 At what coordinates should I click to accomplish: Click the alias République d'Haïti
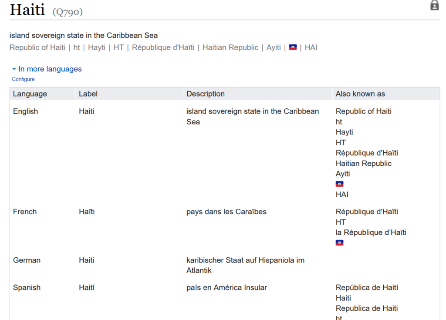[163, 47]
